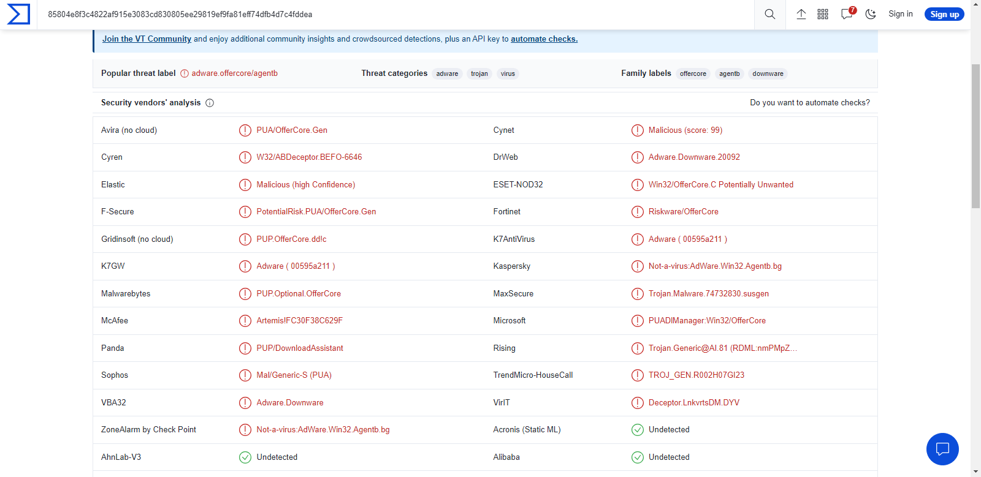981x477 pixels.
Task: Open the VirusTotal logo home page
Action: [18, 14]
